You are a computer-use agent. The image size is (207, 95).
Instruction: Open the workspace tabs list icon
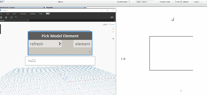[x=114, y=20]
